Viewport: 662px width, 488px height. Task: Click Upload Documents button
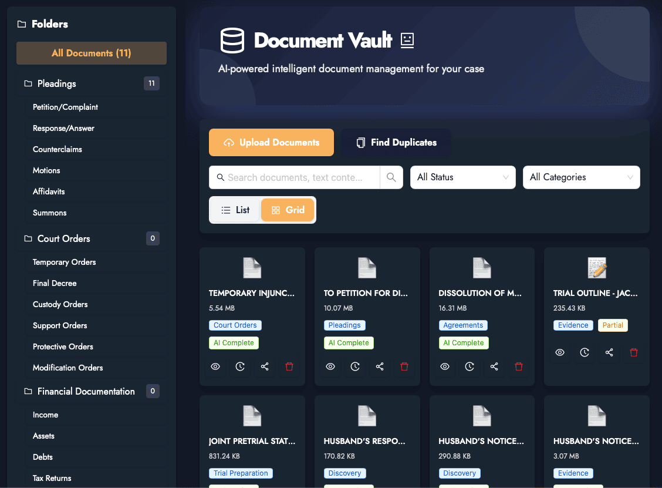(271, 143)
